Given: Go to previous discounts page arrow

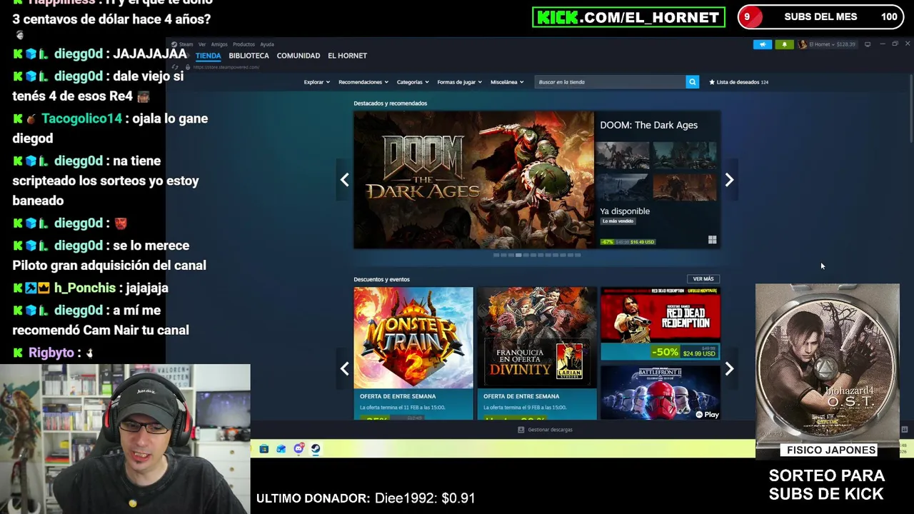Looking at the screenshot, I should (344, 369).
